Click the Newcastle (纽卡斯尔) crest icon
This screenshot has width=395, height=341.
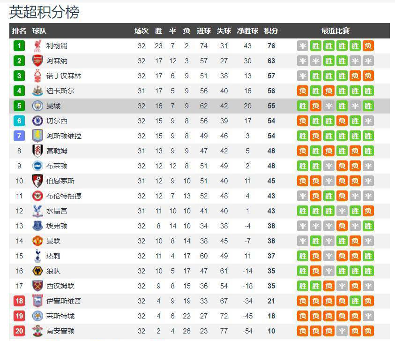click(37, 91)
